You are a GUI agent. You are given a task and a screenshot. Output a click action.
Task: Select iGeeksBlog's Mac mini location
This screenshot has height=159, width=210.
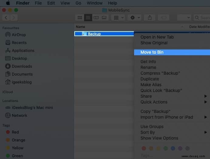[x=29, y=107]
